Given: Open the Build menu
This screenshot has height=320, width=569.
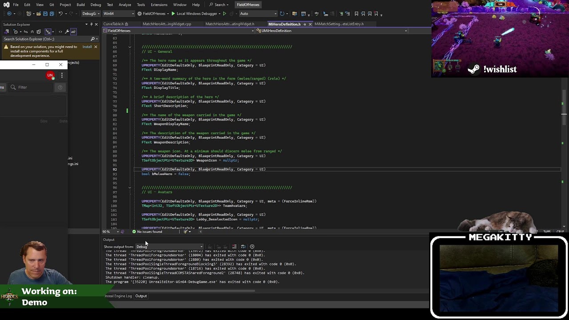Looking at the screenshot, I should click(x=80, y=4).
